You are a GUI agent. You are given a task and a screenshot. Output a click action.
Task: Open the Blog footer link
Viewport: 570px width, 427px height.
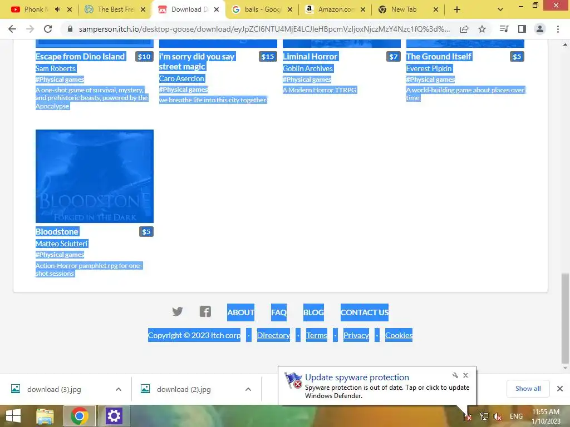pyautogui.click(x=313, y=312)
